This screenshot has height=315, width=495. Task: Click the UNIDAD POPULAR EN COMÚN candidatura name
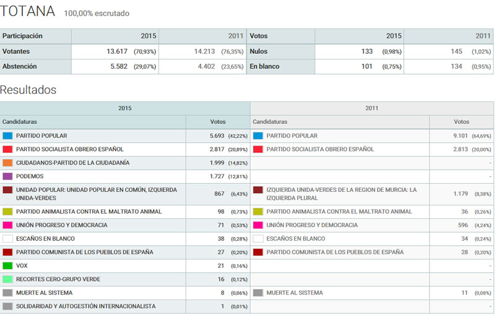point(97,194)
